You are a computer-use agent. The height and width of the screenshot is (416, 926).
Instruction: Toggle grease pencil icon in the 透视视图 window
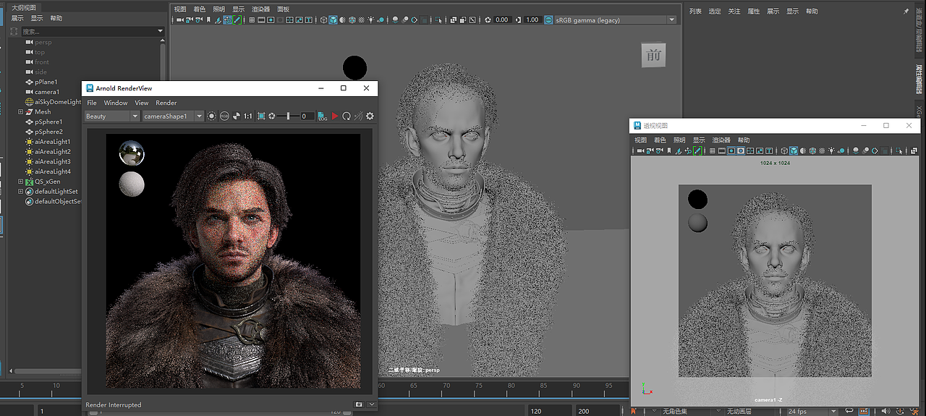click(697, 150)
